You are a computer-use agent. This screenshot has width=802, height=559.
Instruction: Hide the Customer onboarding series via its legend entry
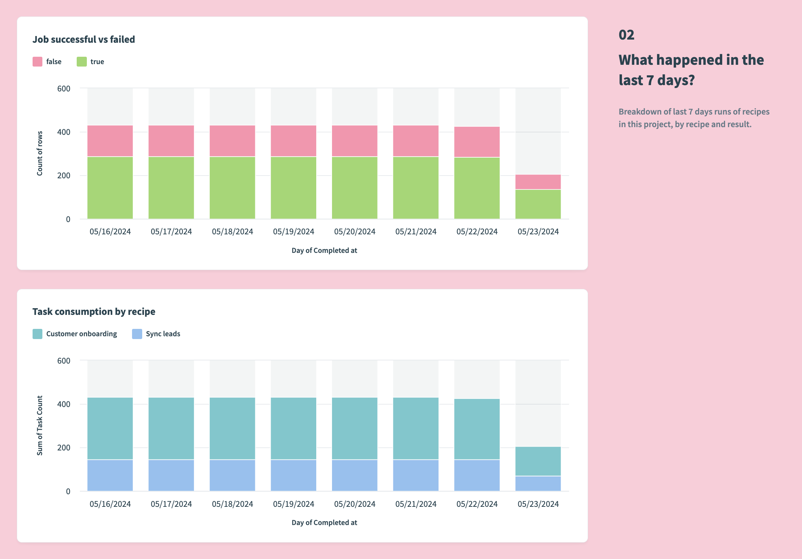[82, 333]
